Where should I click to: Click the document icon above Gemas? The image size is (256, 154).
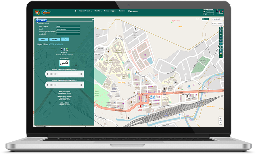coord(65,49)
